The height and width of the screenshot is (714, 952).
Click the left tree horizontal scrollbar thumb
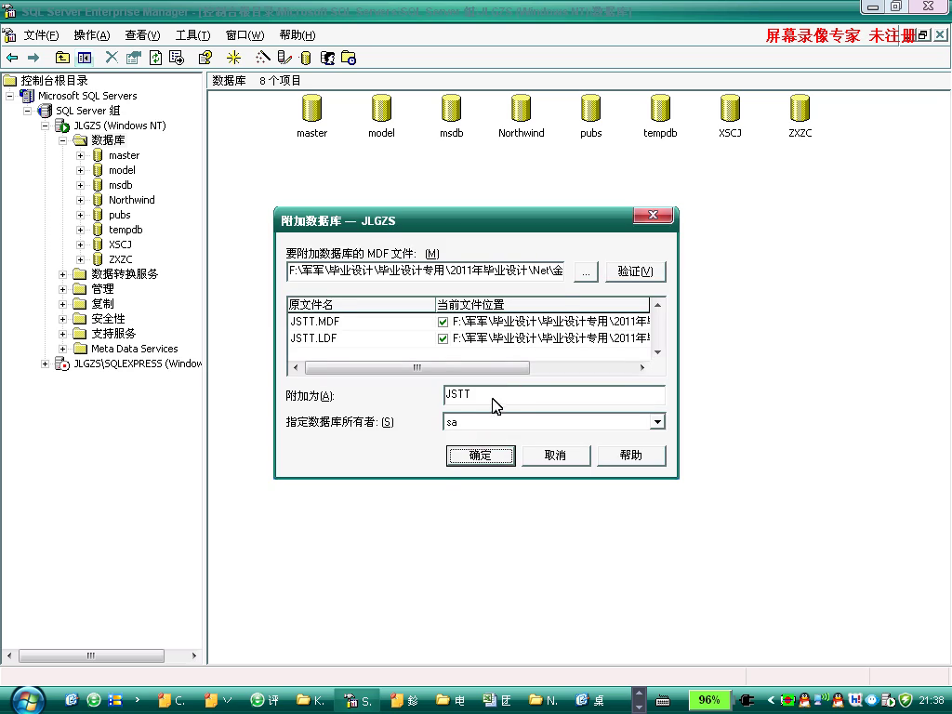(91, 655)
